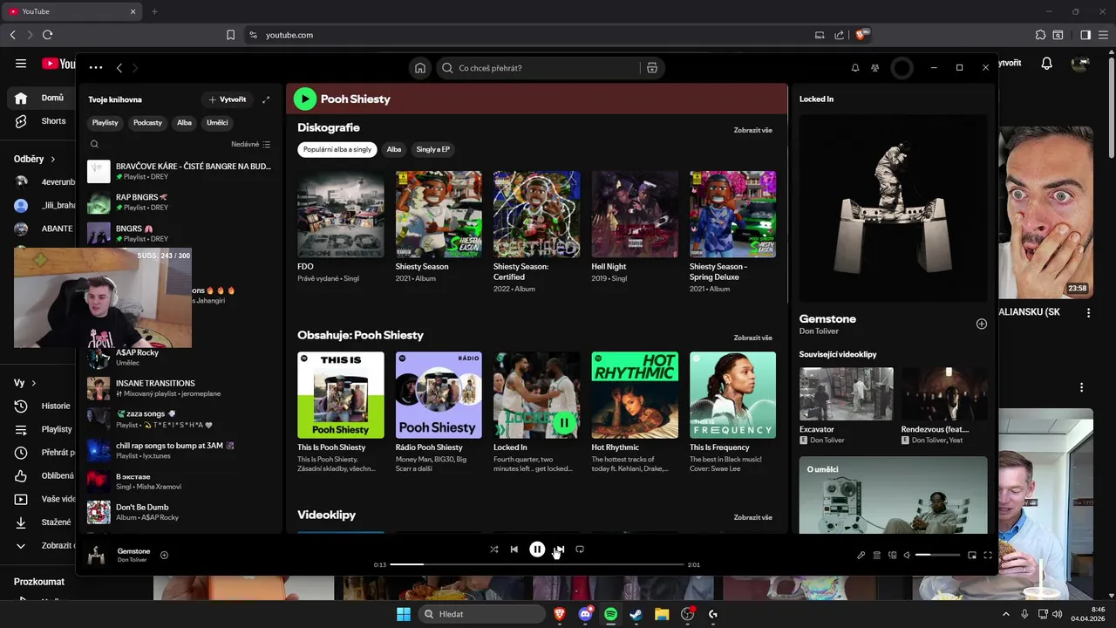The image size is (1116, 628).
Task: Open the Nedávné sort dropdown
Action: (251, 144)
